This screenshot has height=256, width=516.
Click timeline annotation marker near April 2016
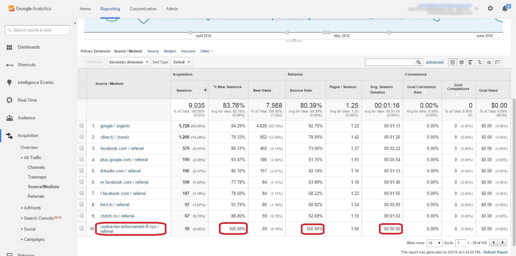190,32
